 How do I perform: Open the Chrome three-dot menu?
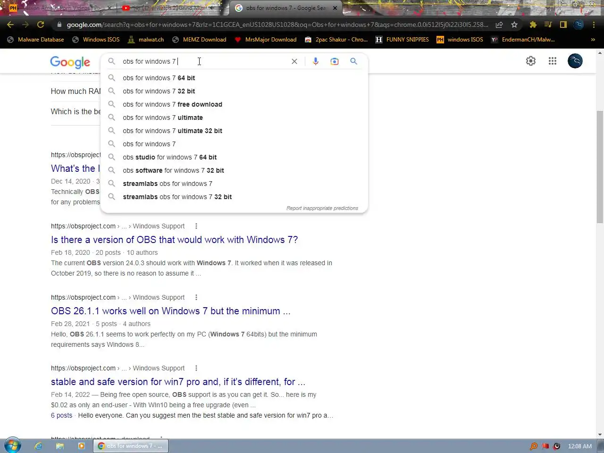point(594,25)
